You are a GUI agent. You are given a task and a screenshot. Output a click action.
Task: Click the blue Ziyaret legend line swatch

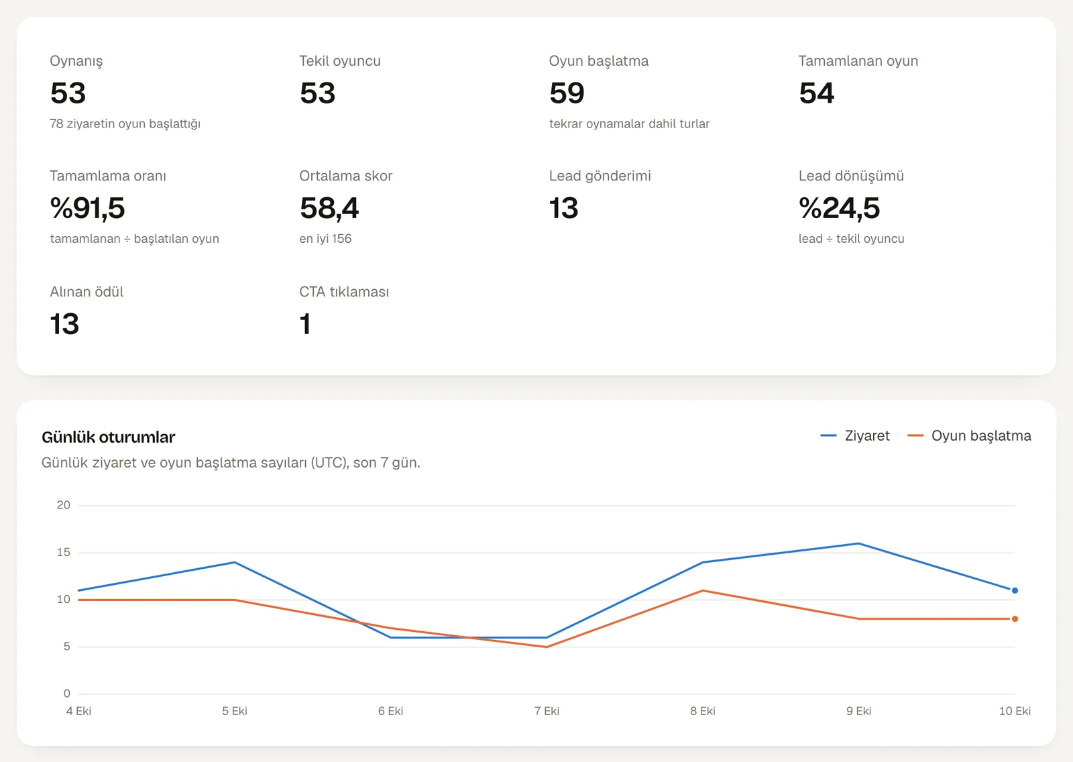pyautogui.click(x=828, y=436)
